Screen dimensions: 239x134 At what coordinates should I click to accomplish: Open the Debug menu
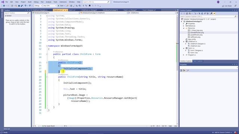36,2
